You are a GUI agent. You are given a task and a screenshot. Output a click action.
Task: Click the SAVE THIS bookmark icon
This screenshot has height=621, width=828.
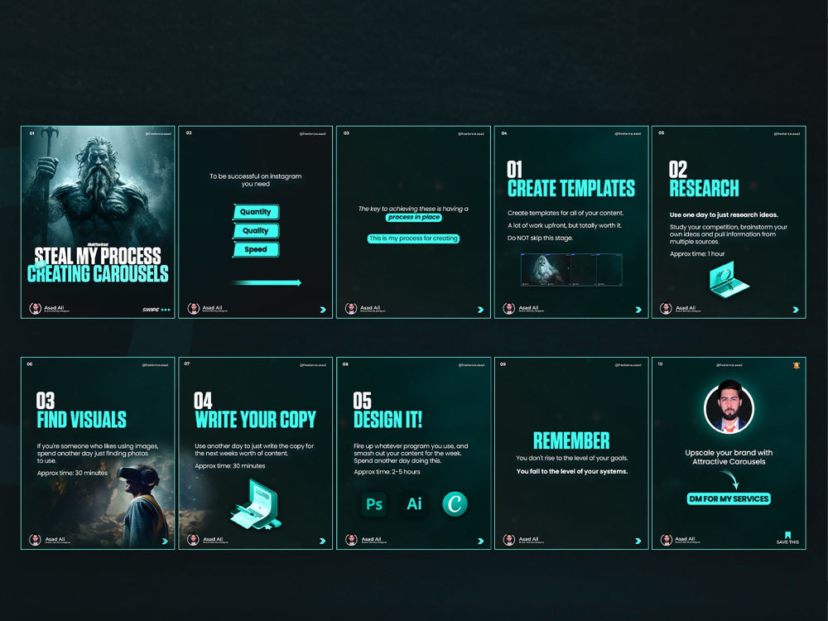coord(787,536)
